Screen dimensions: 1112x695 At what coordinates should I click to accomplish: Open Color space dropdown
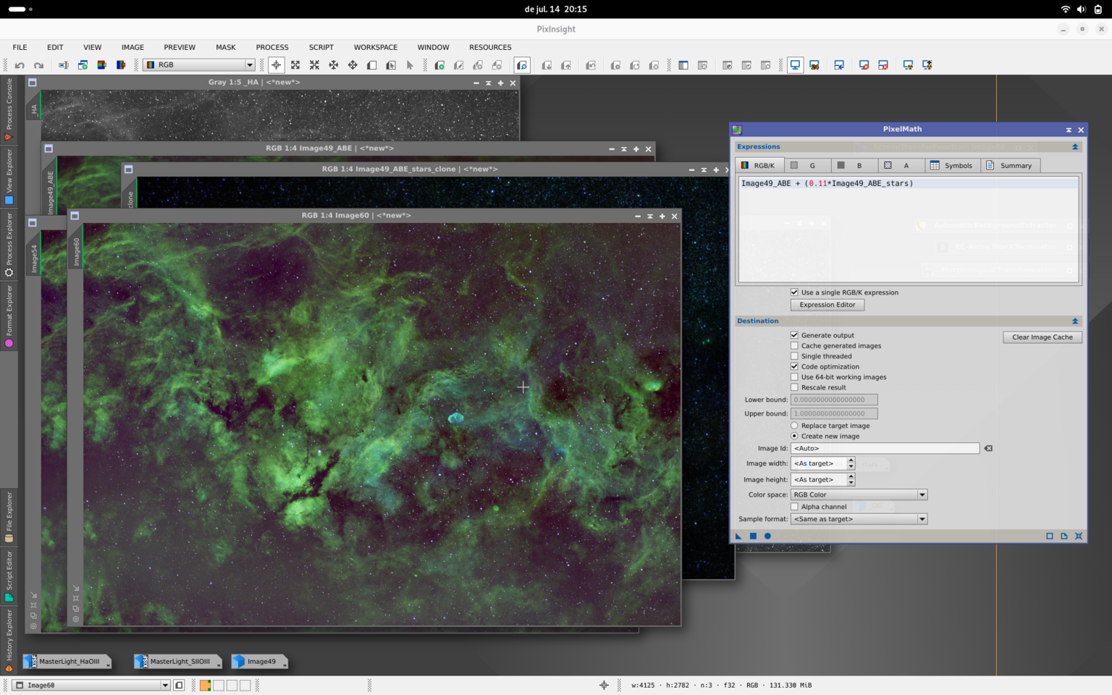coord(859,495)
